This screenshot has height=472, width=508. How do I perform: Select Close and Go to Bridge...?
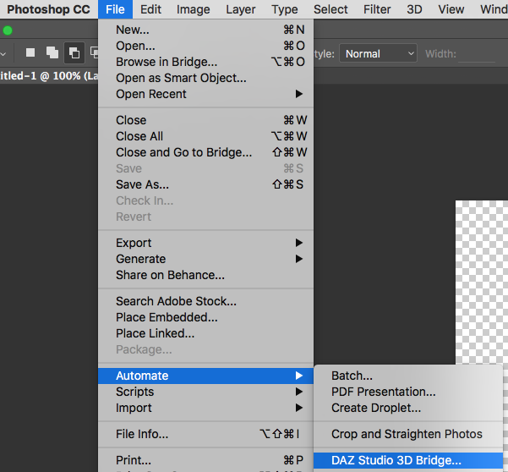click(205, 152)
